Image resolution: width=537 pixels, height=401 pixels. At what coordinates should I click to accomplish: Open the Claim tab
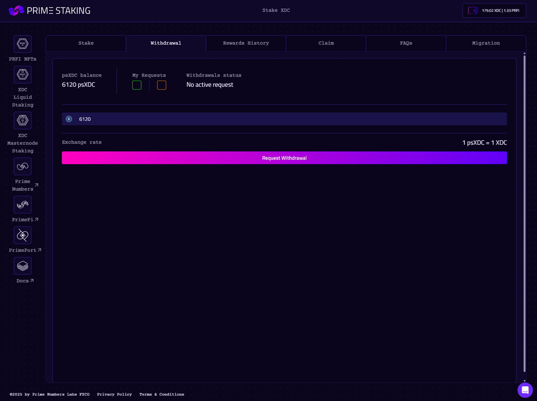pyautogui.click(x=326, y=43)
